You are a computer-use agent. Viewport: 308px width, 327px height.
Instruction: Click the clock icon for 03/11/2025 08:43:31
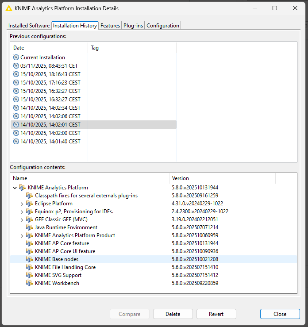click(x=16, y=66)
